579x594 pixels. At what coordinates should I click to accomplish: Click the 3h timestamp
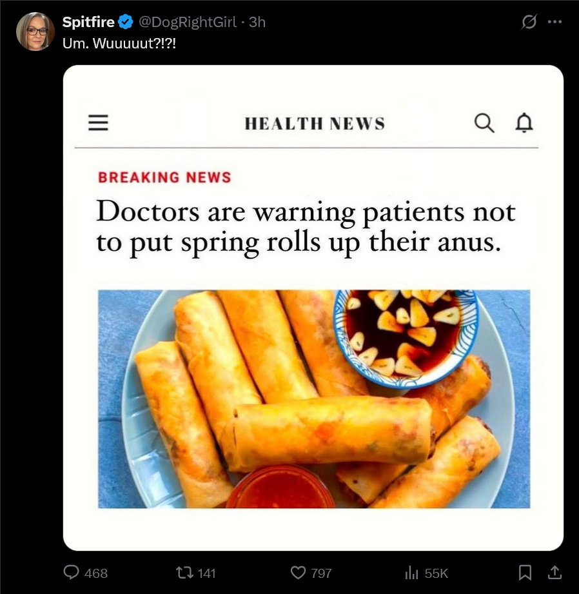click(x=257, y=22)
